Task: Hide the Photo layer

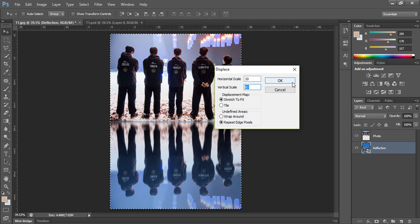Action: [356, 136]
